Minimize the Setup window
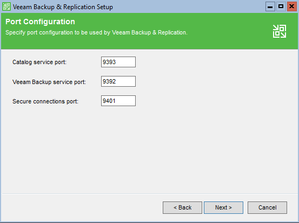 click(x=270, y=6)
